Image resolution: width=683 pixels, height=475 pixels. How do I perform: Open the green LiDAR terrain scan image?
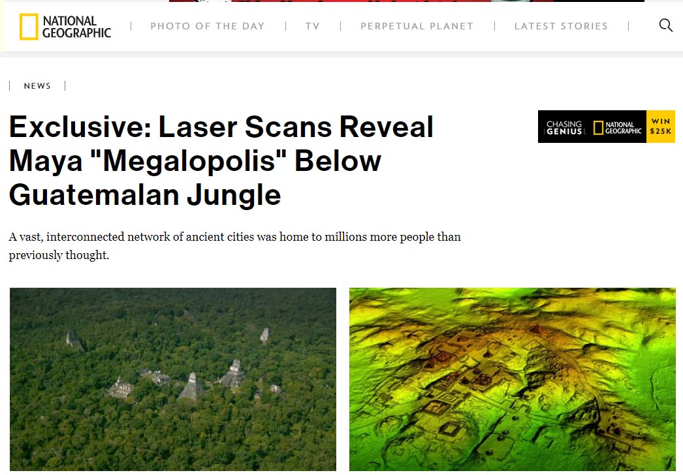512,379
